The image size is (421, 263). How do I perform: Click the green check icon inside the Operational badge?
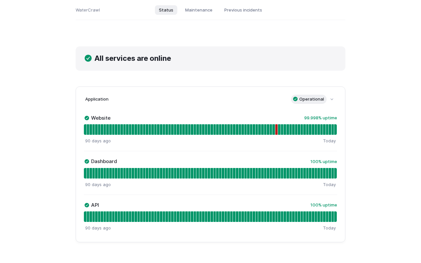coord(295,99)
